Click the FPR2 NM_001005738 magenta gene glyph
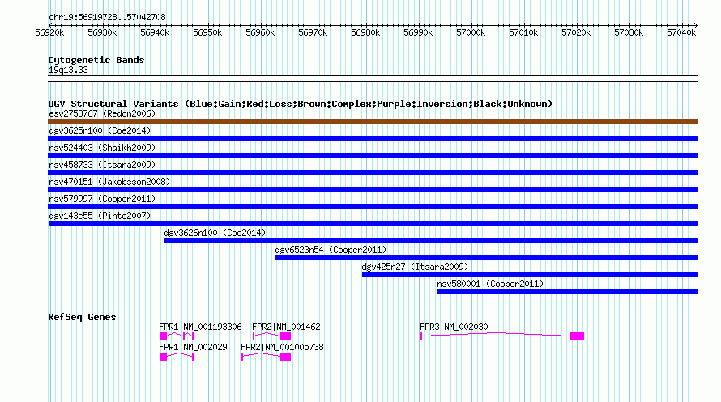The width and height of the screenshot is (721, 402). point(267,357)
